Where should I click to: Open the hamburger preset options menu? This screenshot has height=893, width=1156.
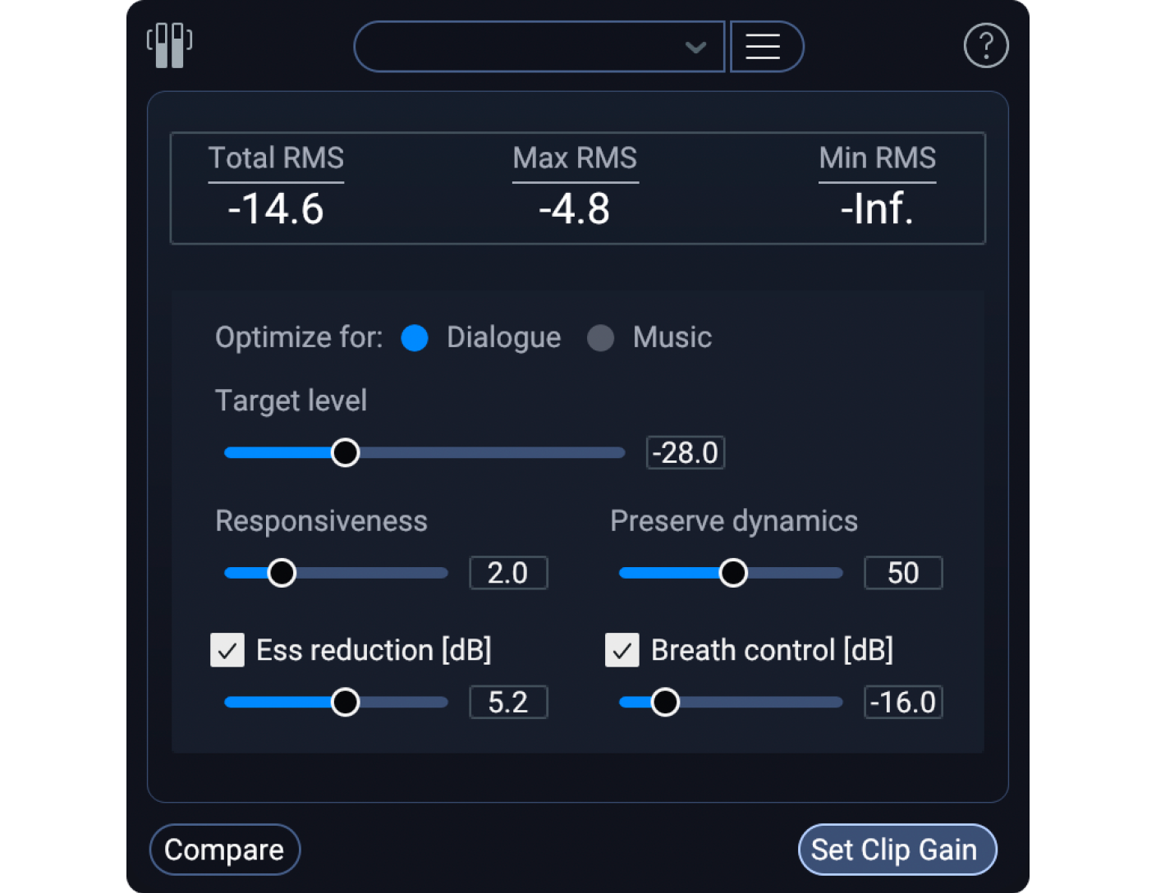coord(765,46)
